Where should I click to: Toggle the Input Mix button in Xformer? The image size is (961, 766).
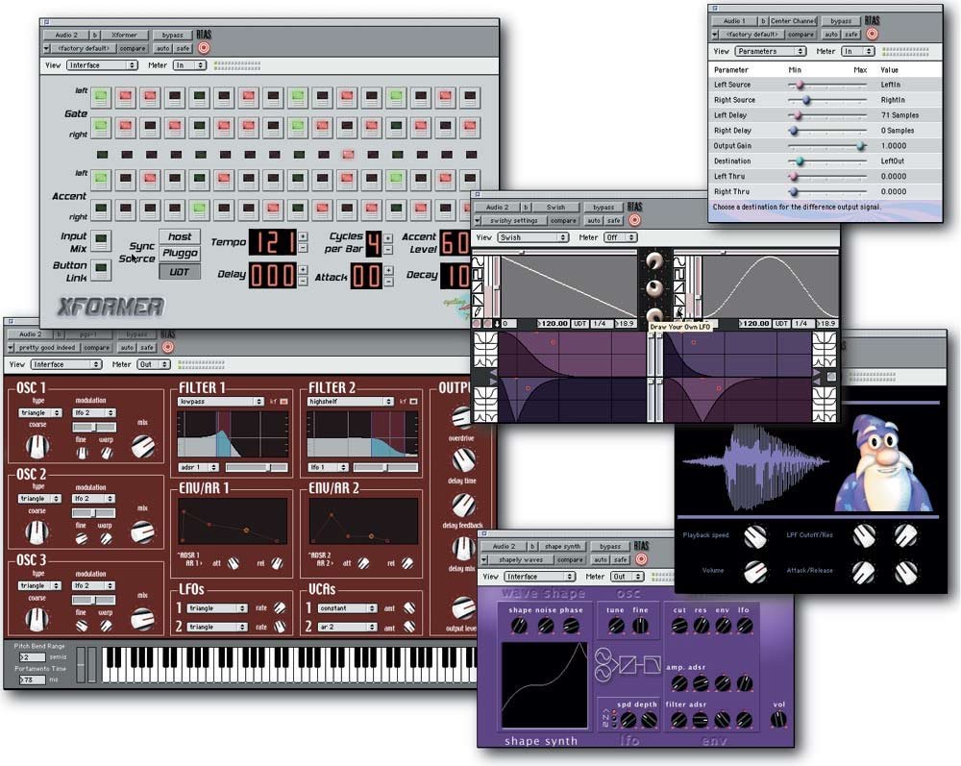(101, 239)
